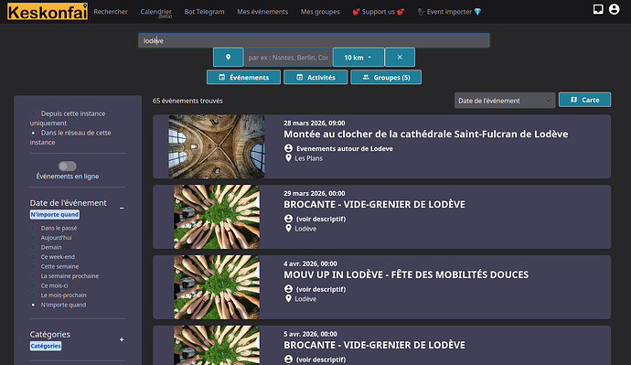Click location pin of 29 mars brocante
631x365 pixels.
288,229
